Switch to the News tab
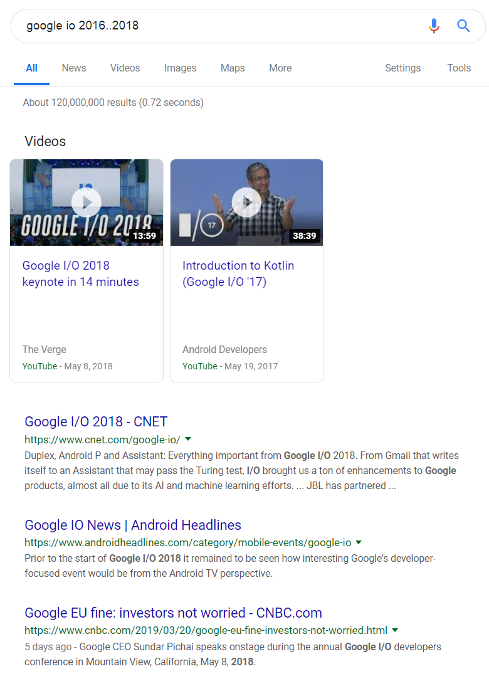Viewport: 489px width, 696px height. point(73,68)
